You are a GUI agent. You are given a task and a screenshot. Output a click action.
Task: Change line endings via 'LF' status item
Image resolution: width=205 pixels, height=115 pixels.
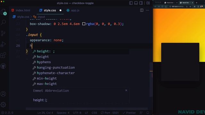coord(86,113)
